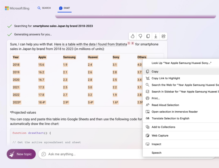The height and width of the screenshot is (168, 219).
Task: Share the response using share icon
Action: click(164, 36)
